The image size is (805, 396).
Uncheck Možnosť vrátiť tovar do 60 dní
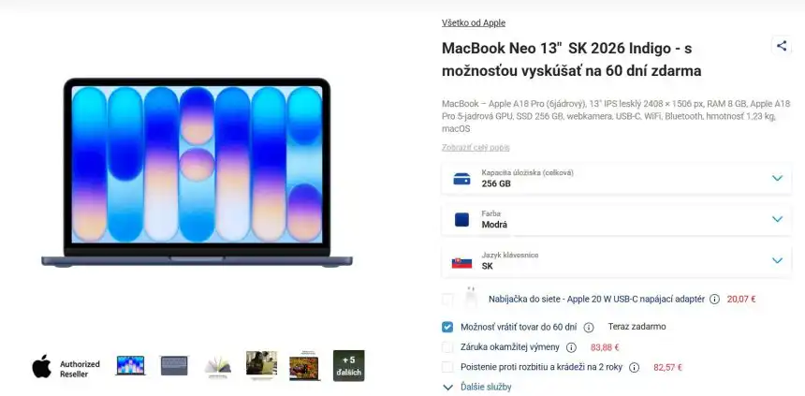click(447, 327)
